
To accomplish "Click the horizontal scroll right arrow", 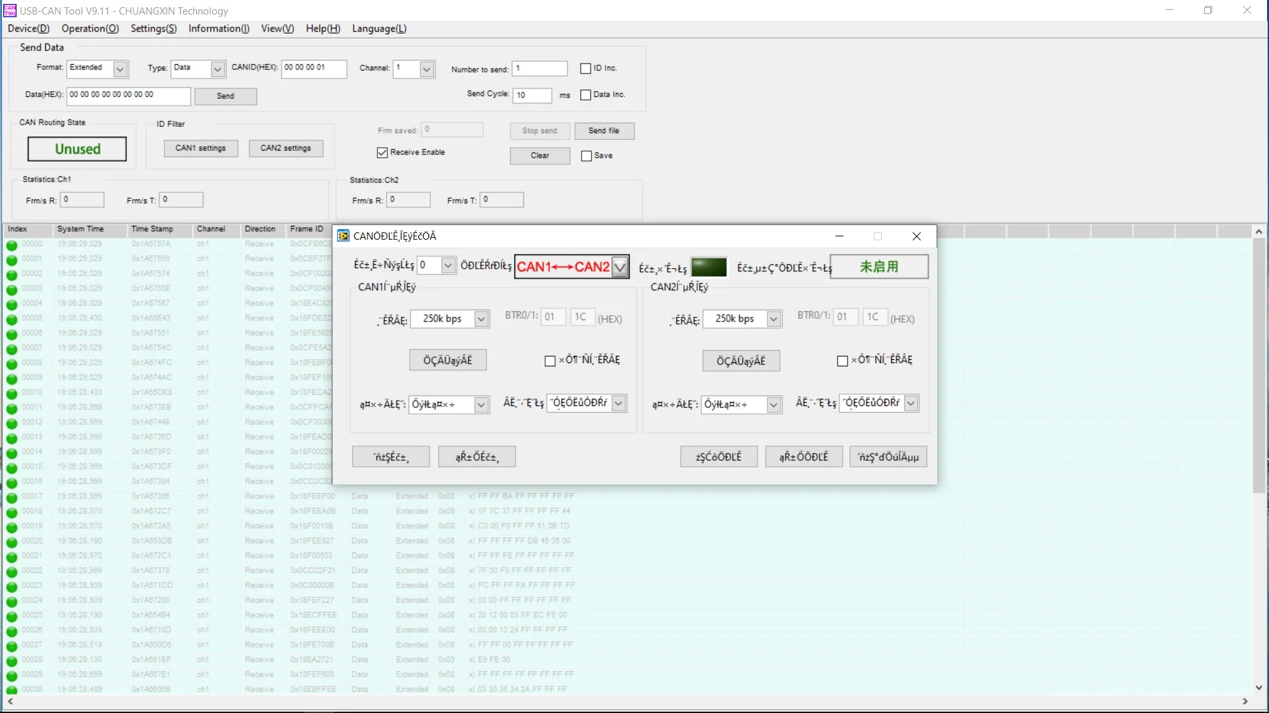I will (x=1245, y=702).
